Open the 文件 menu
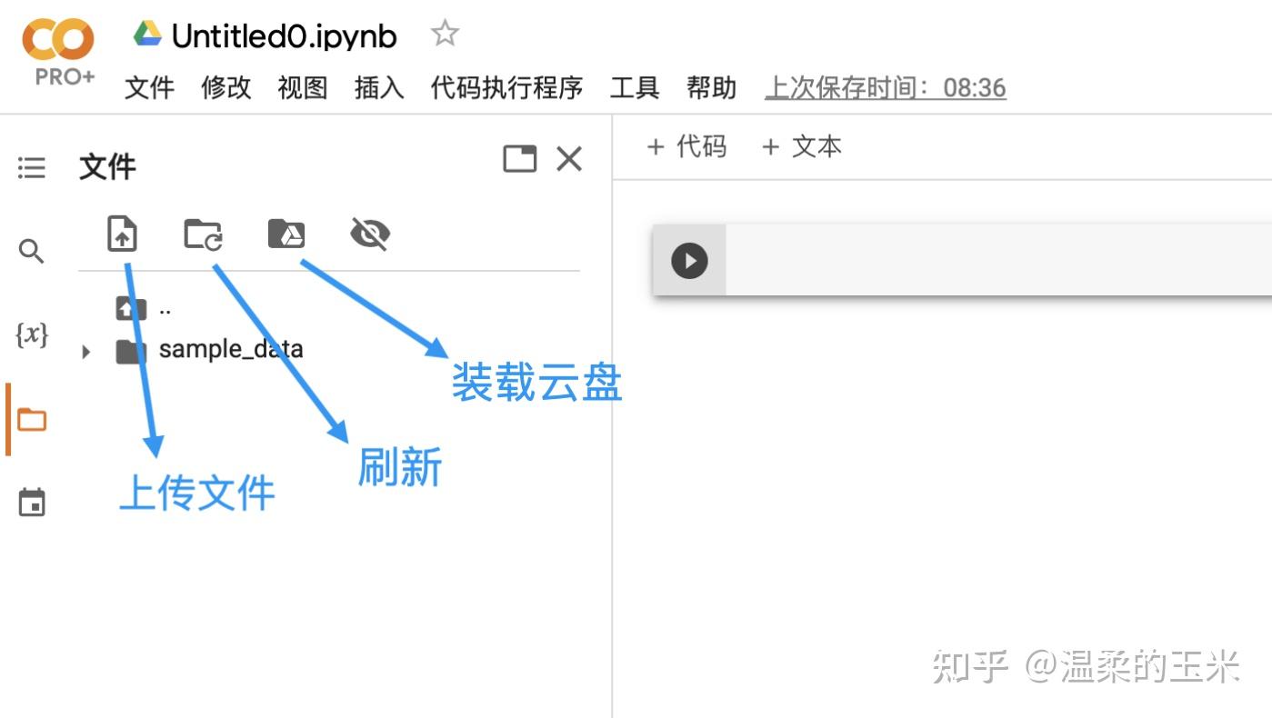The image size is (1272, 718). [x=149, y=88]
